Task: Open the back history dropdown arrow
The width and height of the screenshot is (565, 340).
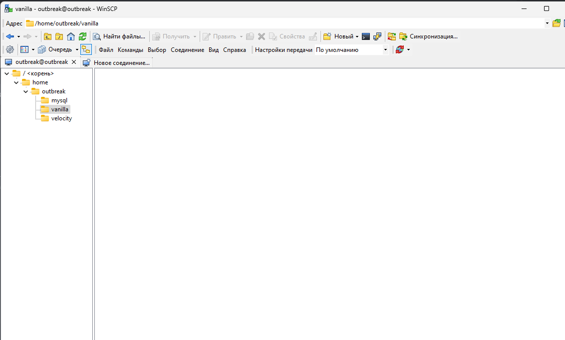Action: point(19,36)
